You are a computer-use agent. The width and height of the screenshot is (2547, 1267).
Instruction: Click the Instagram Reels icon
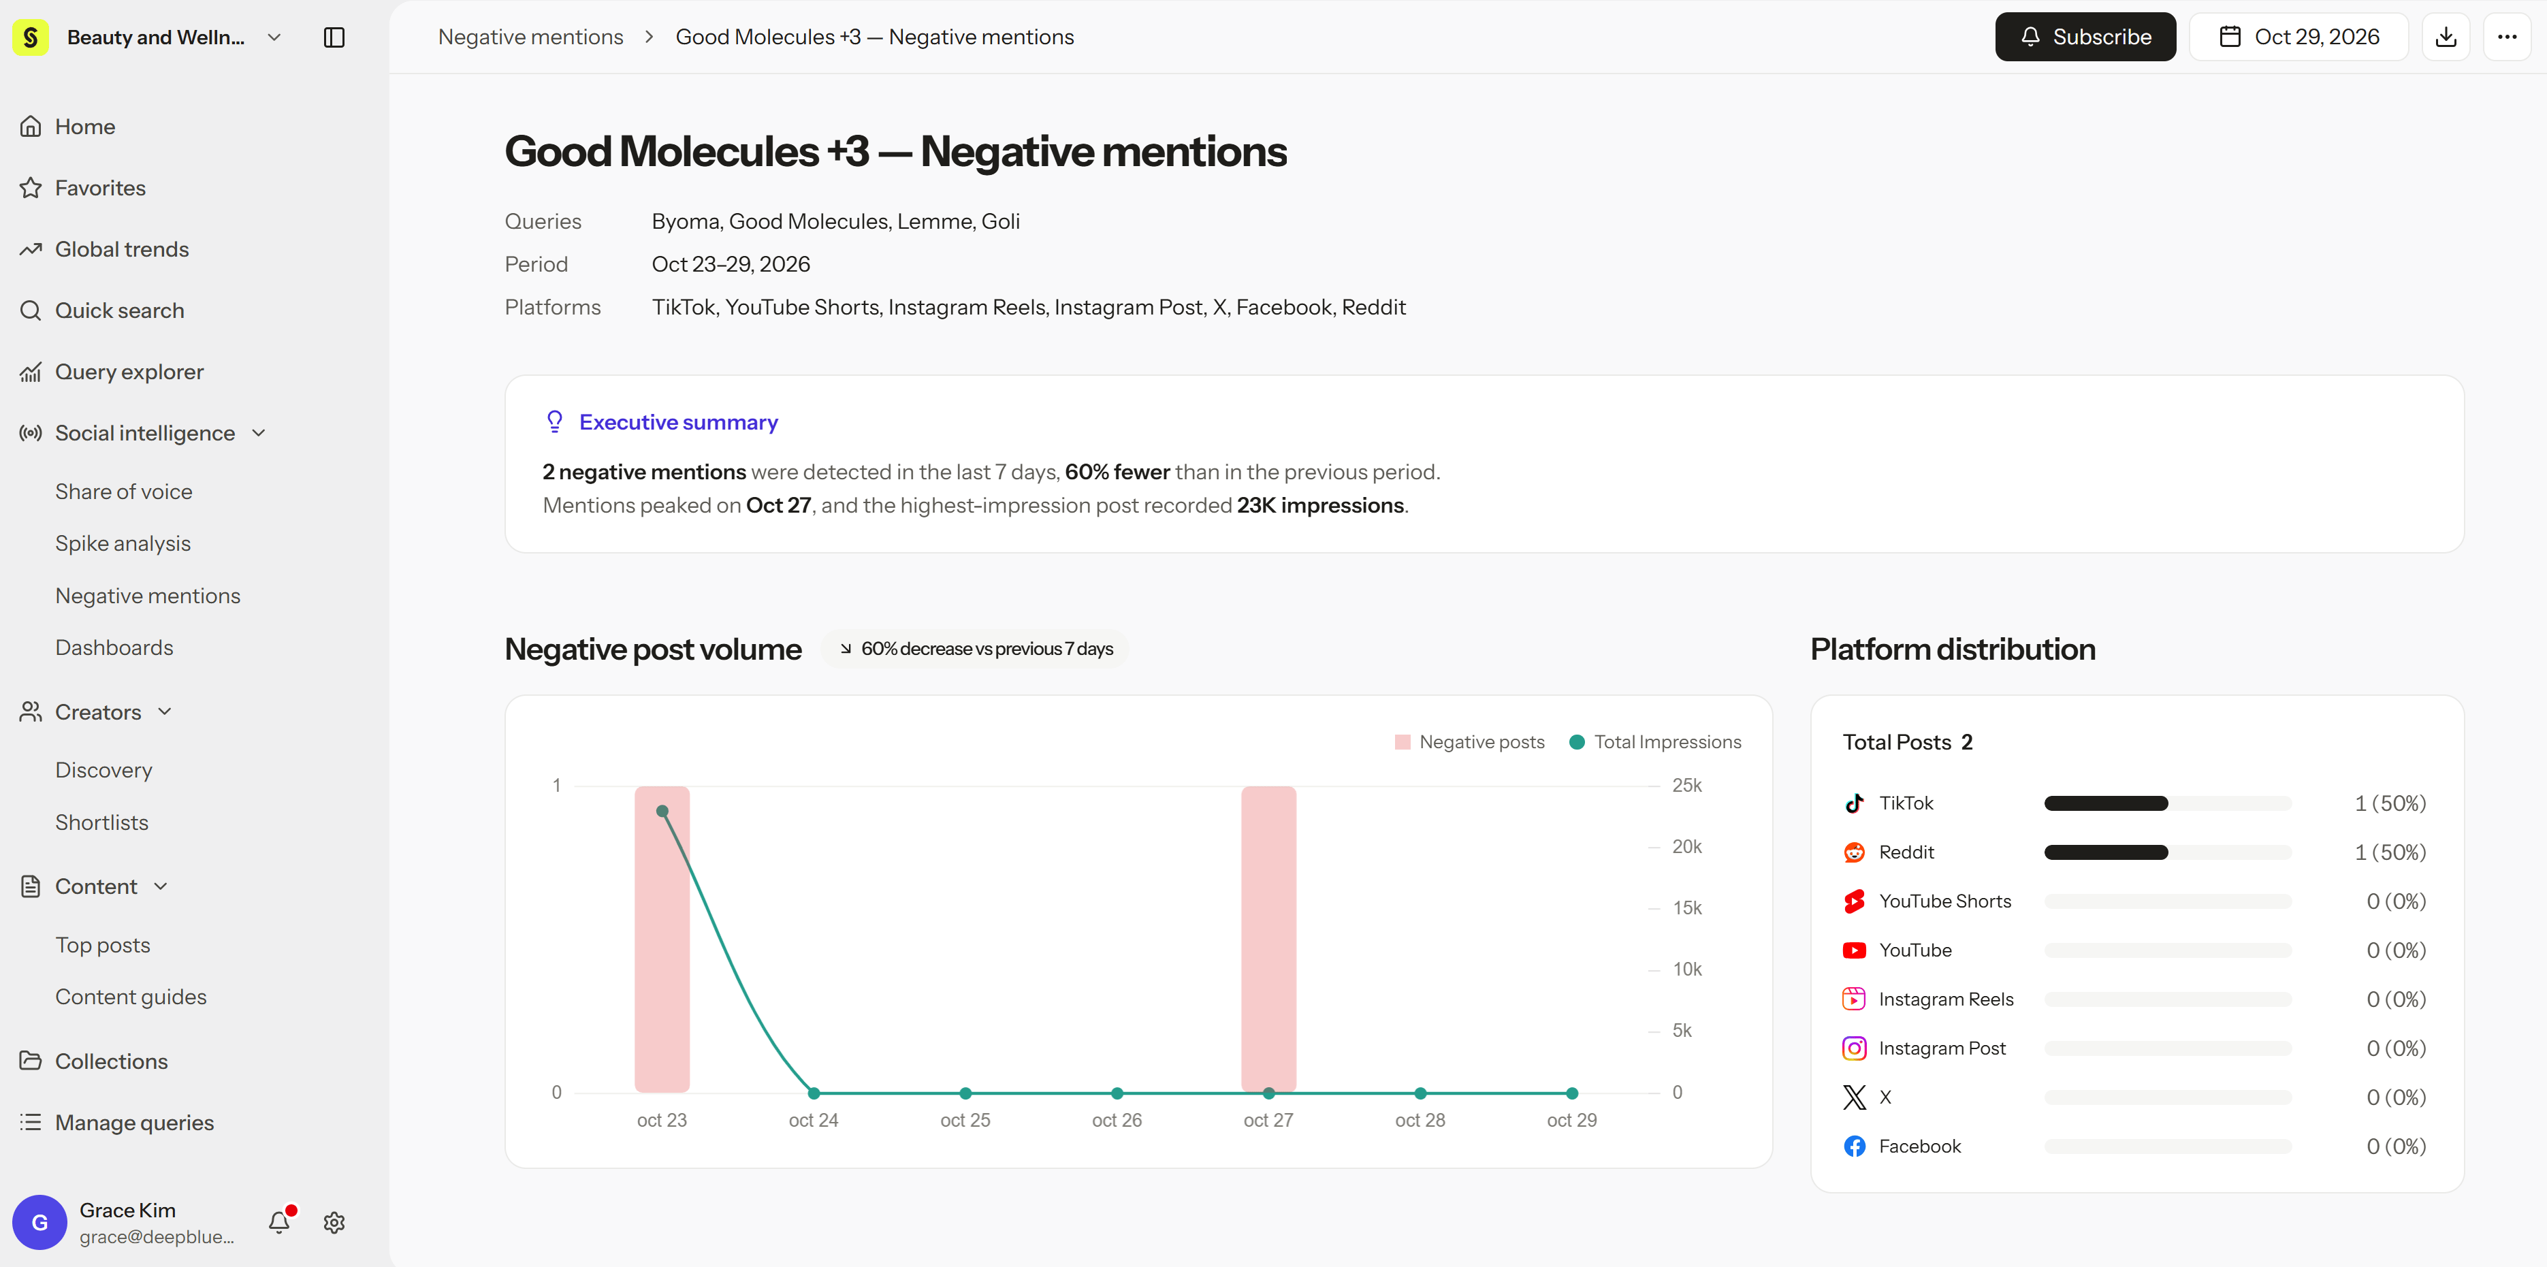(x=1854, y=999)
